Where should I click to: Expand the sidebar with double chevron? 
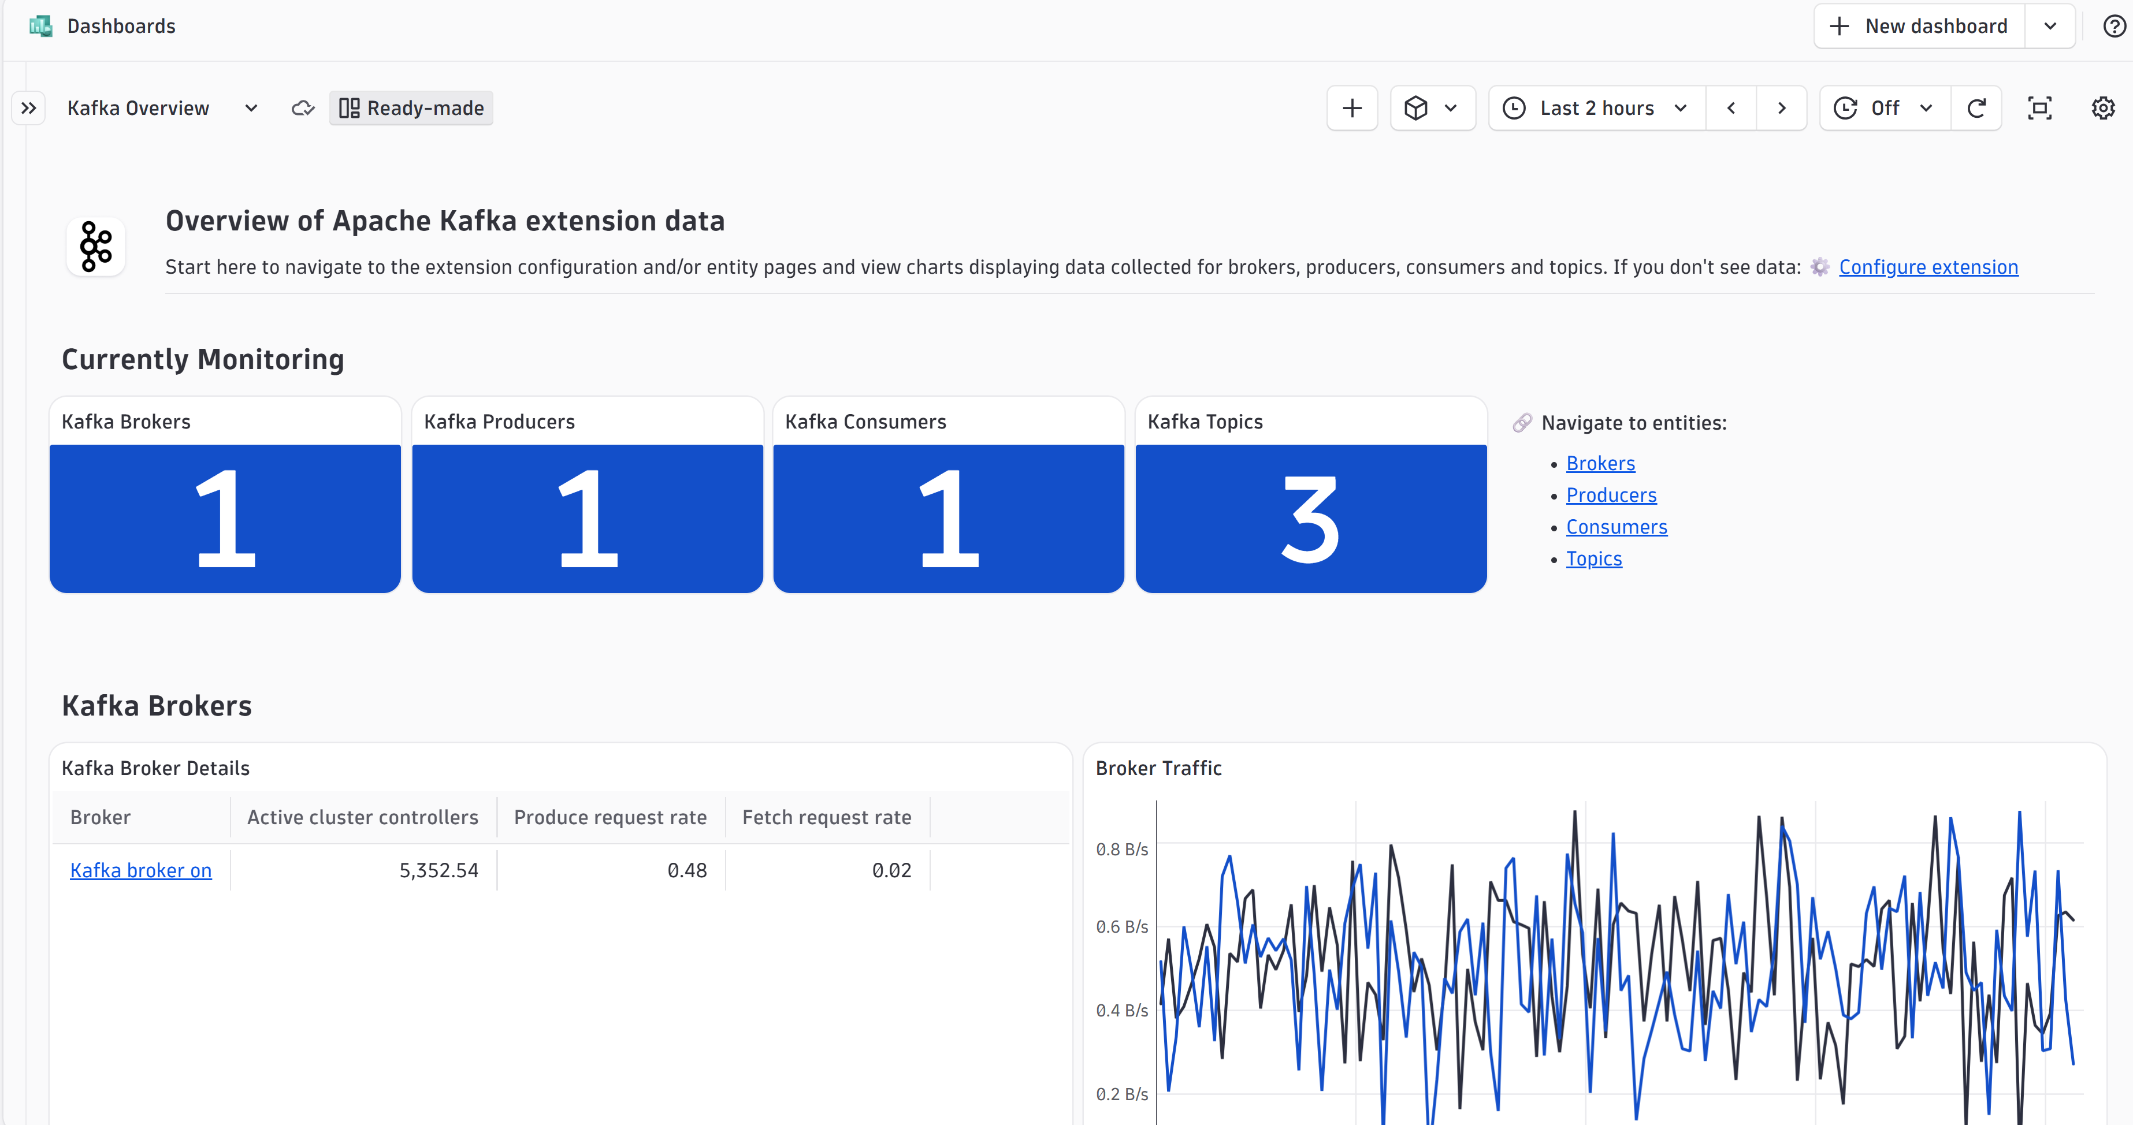pyautogui.click(x=29, y=109)
